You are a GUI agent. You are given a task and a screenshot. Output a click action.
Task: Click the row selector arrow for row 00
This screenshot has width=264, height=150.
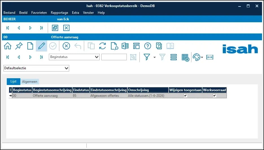10,96
